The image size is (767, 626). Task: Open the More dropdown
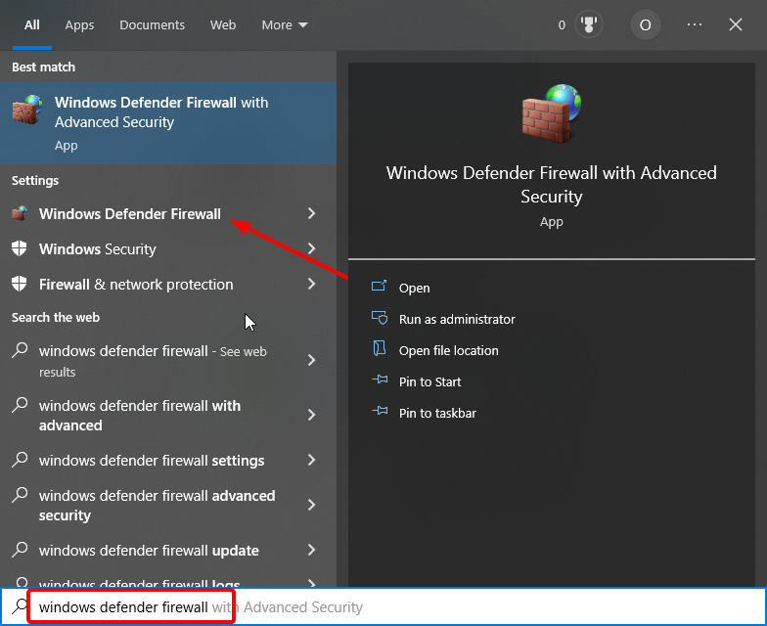point(284,25)
